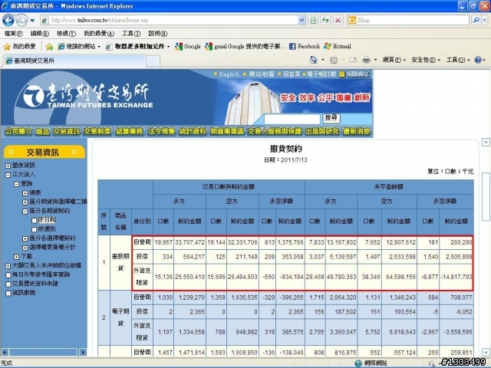Viewport: 491px width, 368px height.
Task: Click the 回首頁 link
Action: [x=292, y=74]
